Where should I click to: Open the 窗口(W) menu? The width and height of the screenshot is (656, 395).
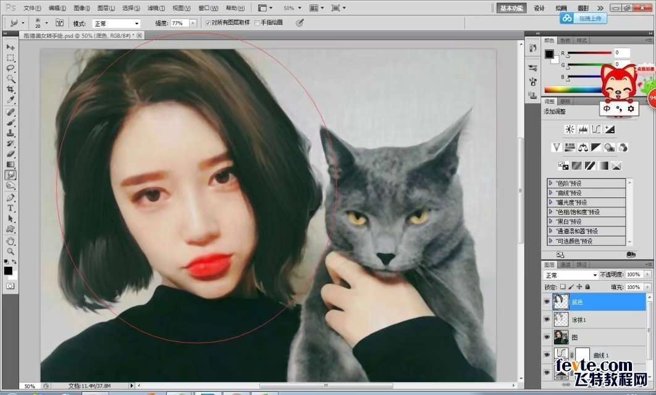(208, 8)
